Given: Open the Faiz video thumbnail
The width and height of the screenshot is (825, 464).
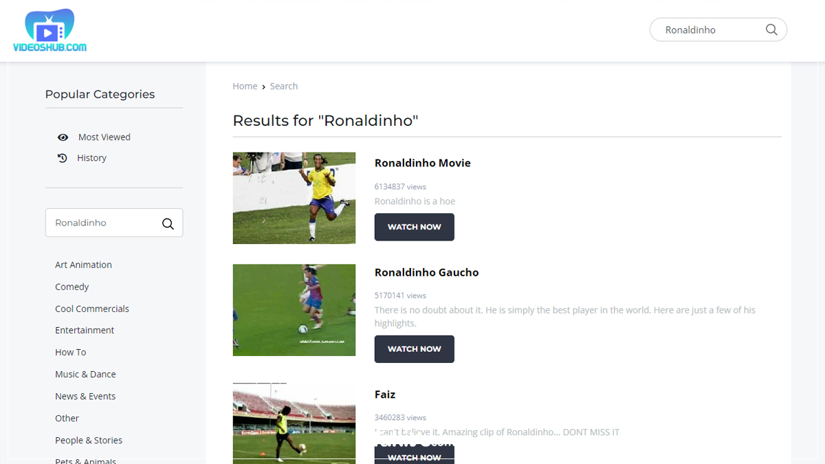Looking at the screenshot, I should coord(294,423).
